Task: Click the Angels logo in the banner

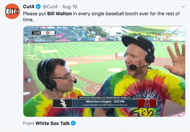Action: point(147,103)
